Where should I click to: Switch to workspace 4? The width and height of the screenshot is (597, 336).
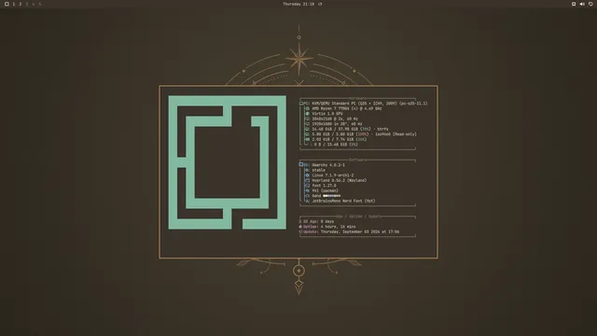point(34,4)
